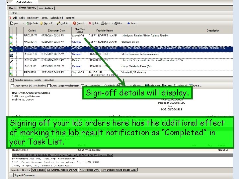
Task: Click Select All in results toolbar
Action: click(x=181, y=86)
